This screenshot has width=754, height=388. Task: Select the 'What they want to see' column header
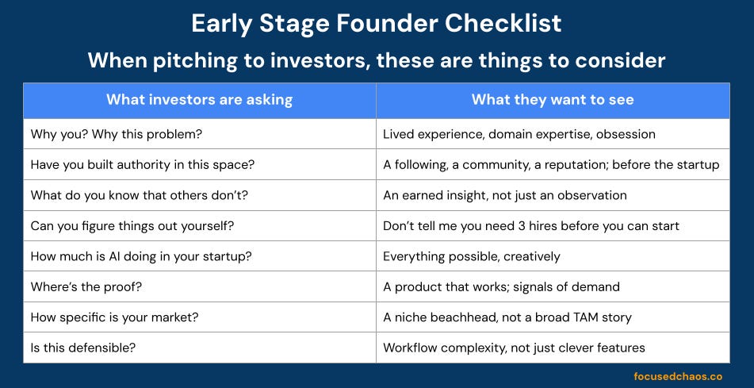coord(553,100)
